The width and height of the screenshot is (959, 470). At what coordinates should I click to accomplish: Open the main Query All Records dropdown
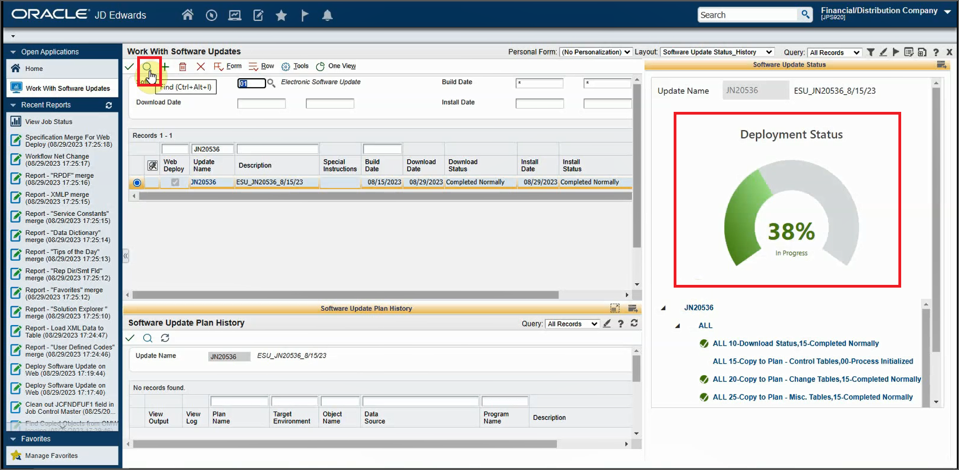point(835,52)
